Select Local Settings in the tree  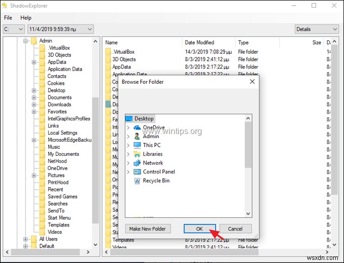[62, 133]
